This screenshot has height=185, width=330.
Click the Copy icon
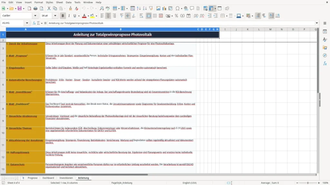coord(55,8)
